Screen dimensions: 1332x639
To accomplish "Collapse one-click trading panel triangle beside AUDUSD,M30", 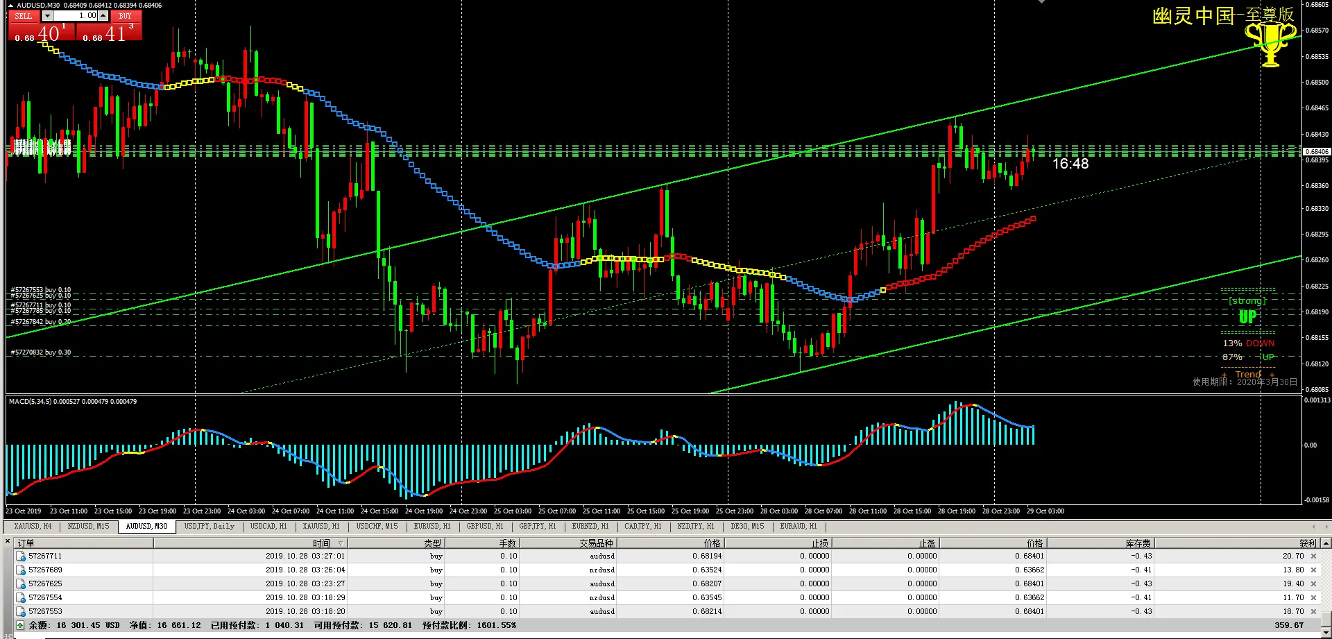I will (10, 5).
